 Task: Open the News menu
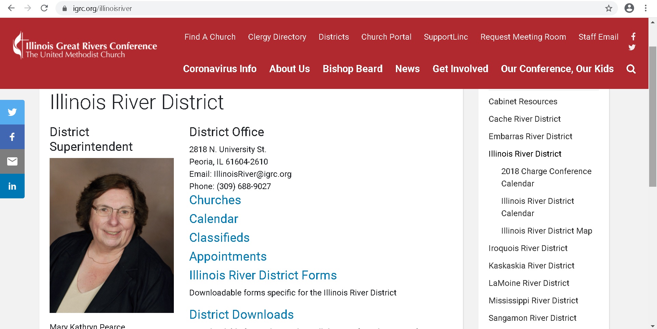pos(407,69)
